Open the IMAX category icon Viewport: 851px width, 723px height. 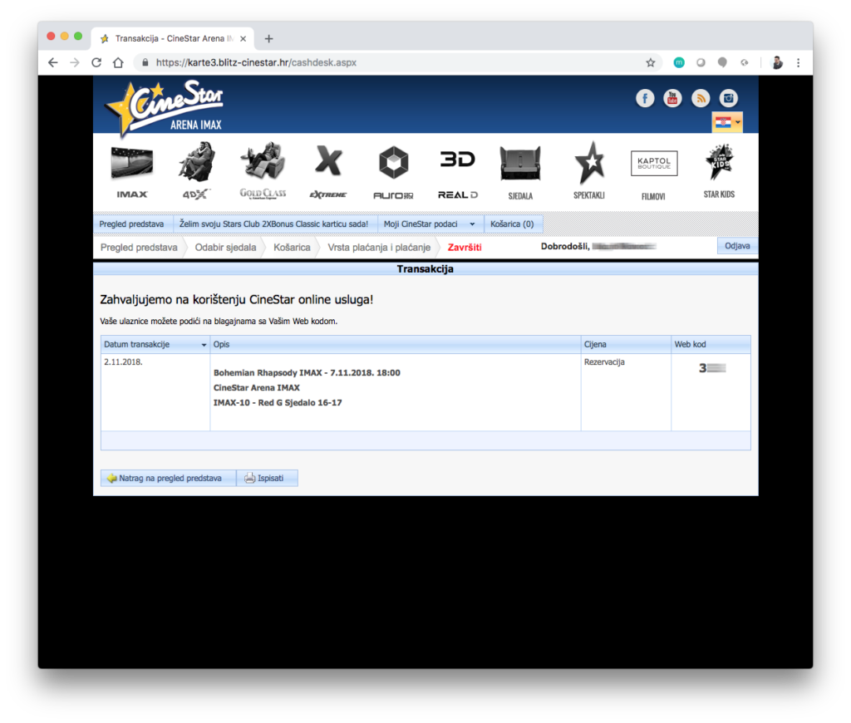132,171
